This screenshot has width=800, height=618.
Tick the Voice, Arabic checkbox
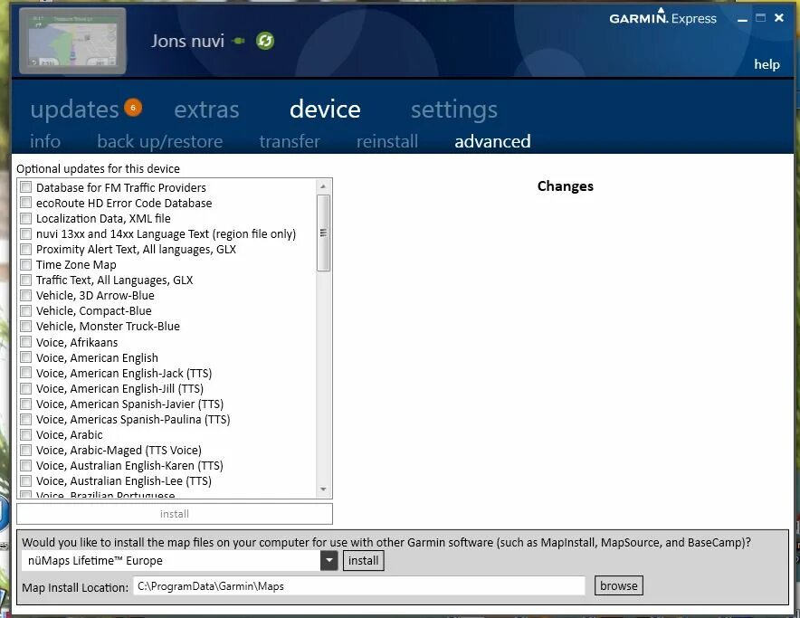[x=26, y=435]
